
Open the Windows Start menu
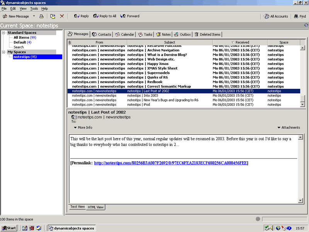(x=9, y=228)
